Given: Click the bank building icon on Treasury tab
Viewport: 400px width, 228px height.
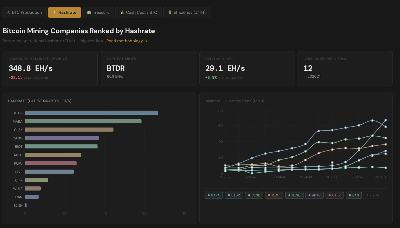Looking at the screenshot, I should click(x=89, y=12).
